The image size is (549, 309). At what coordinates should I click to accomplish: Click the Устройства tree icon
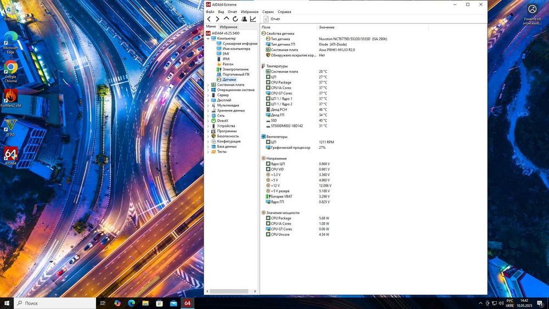tap(214, 126)
